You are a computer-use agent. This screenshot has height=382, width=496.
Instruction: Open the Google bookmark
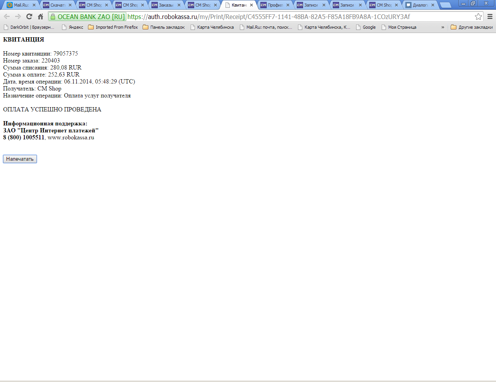coord(366,27)
